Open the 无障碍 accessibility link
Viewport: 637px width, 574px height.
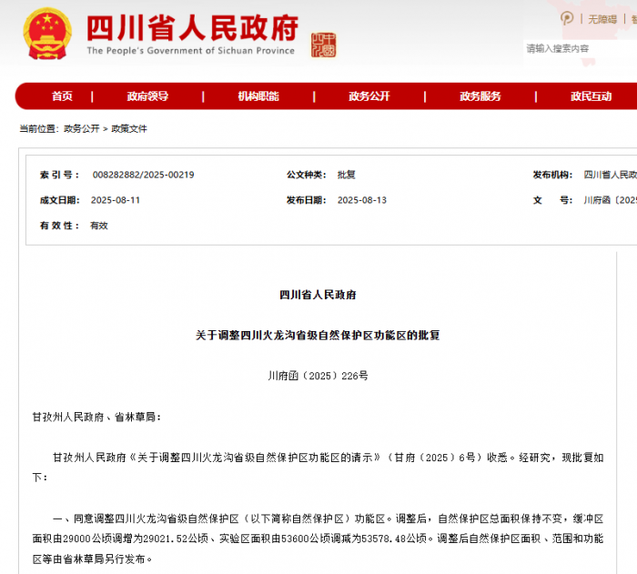click(602, 19)
